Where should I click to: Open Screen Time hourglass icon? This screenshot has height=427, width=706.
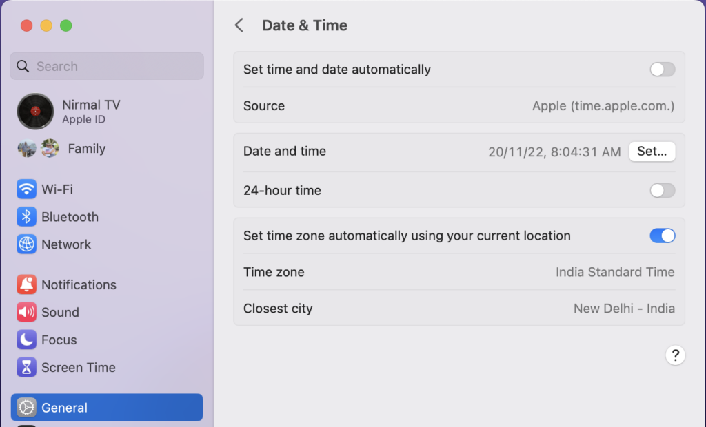pos(27,367)
